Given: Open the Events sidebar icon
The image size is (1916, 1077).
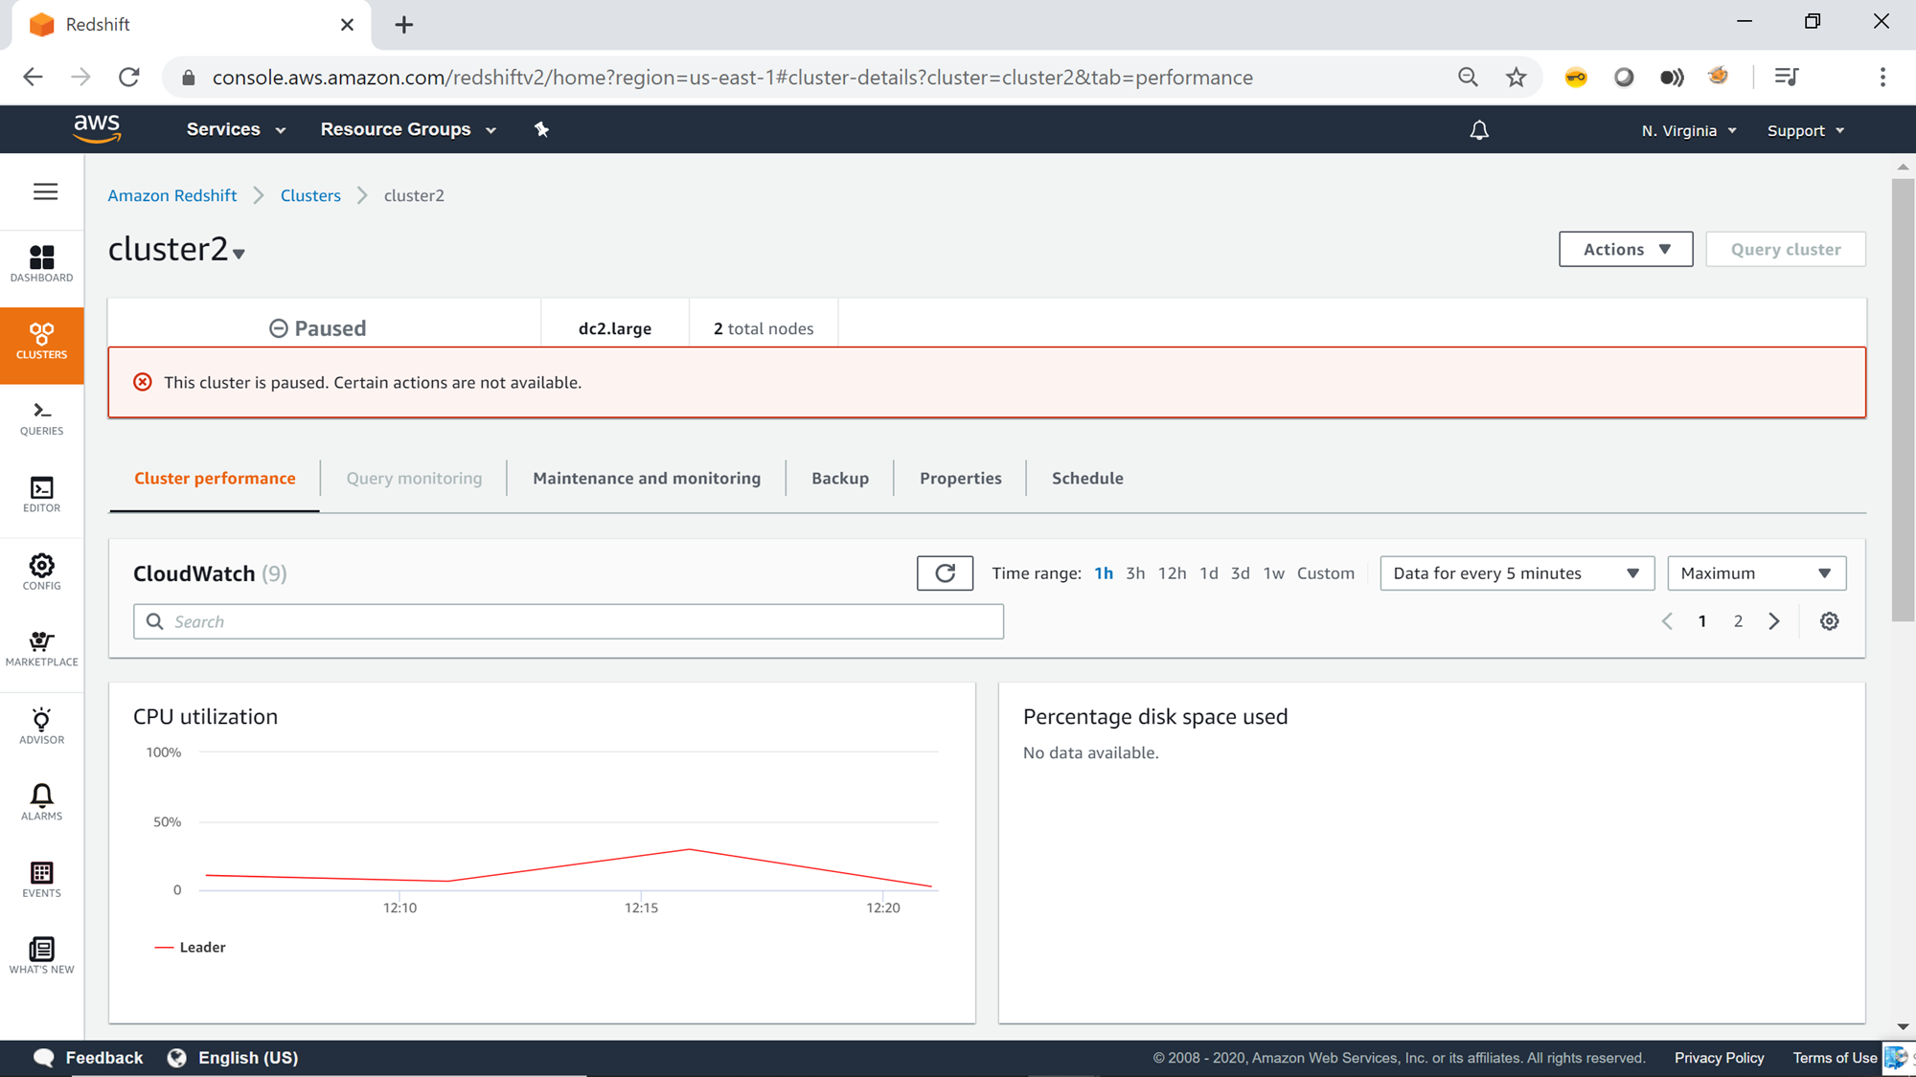Looking at the screenshot, I should tap(41, 879).
